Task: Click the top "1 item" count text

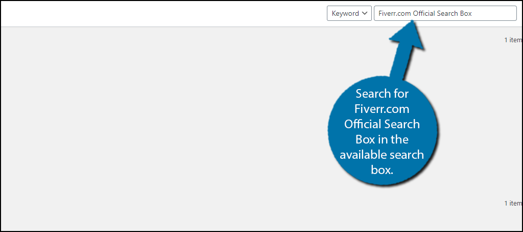Action: tap(513, 40)
